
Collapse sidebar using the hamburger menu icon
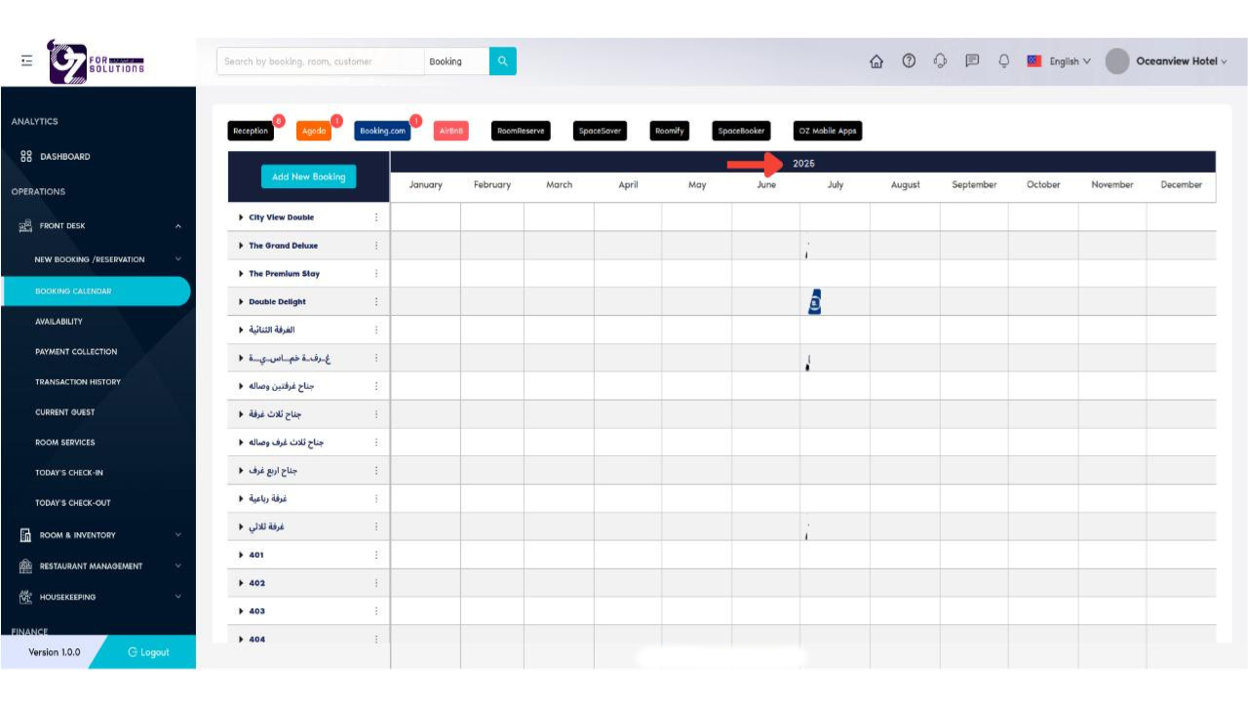pos(26,60)
